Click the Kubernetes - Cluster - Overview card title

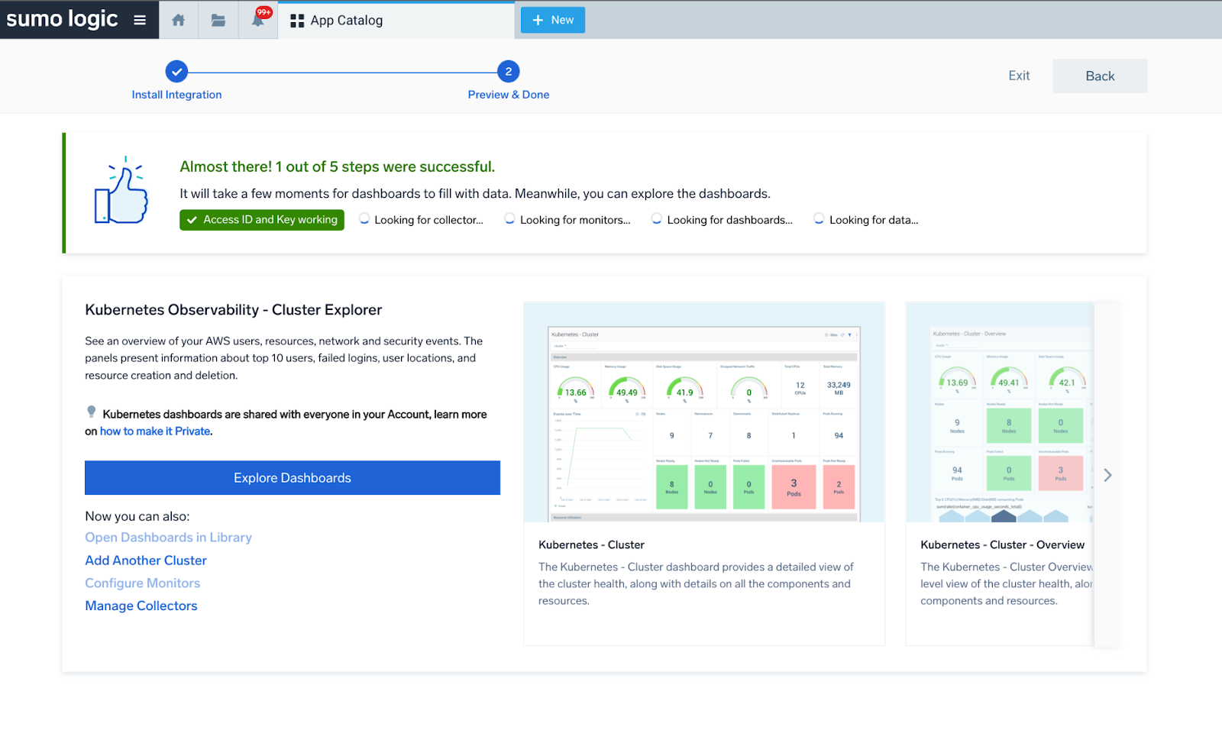coord(1002,544)
